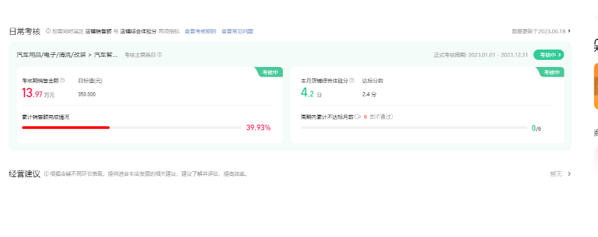Click 正式考核周期 date range text
The height and width of the screenshot is (237, 598).
[480, 55]
